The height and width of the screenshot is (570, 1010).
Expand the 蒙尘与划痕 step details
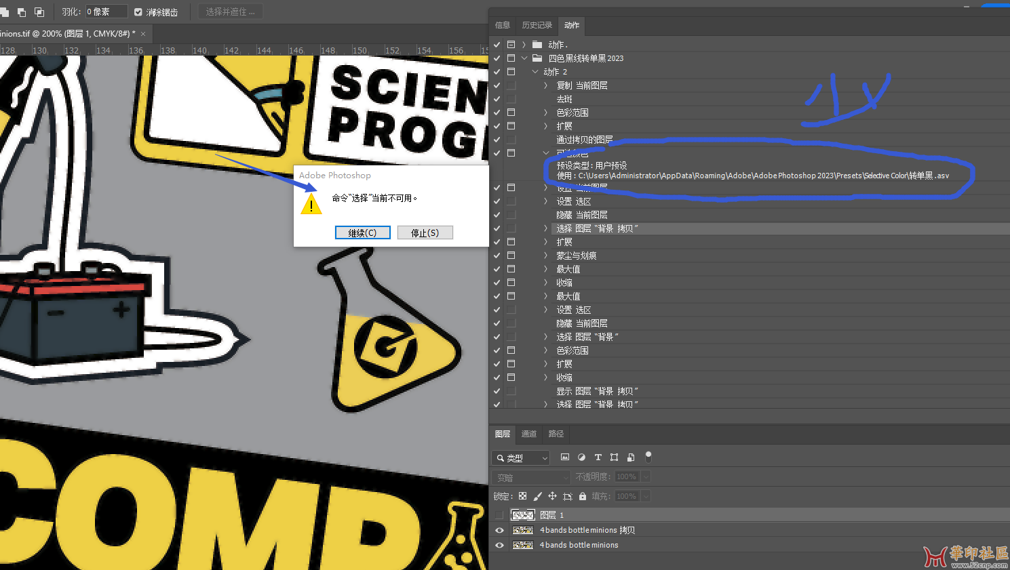tap(545, 256)
